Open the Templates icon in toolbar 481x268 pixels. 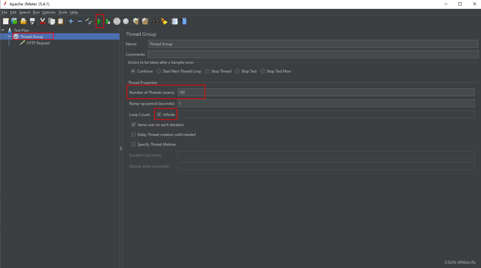pos(14,21)
